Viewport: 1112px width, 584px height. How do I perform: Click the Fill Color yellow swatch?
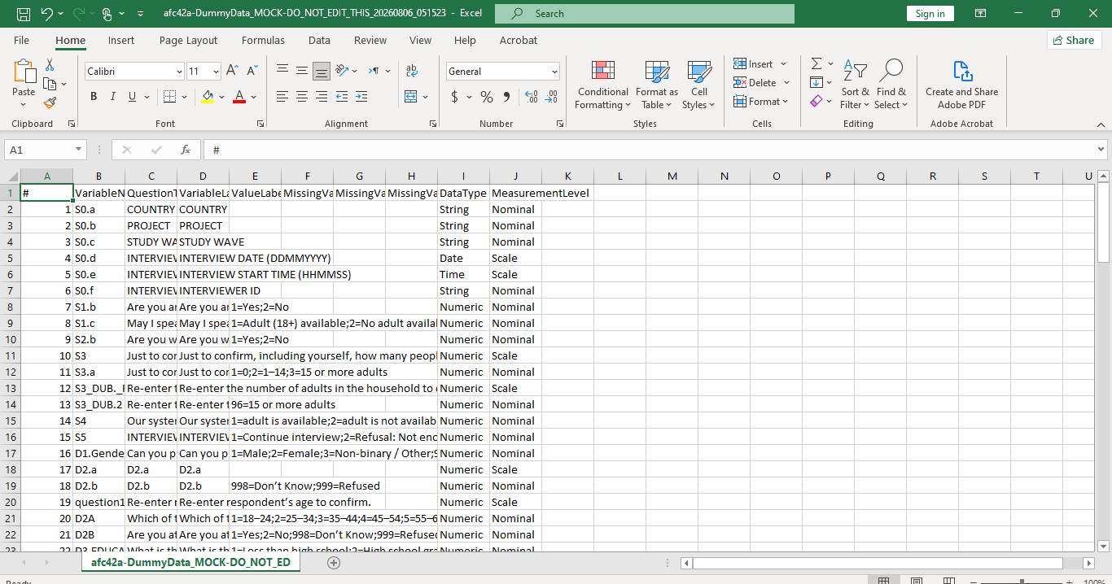tap(208, 97)
